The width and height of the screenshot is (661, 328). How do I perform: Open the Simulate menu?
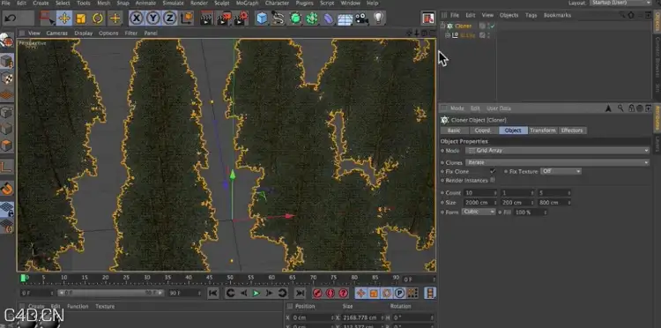(x=173, y=3)
